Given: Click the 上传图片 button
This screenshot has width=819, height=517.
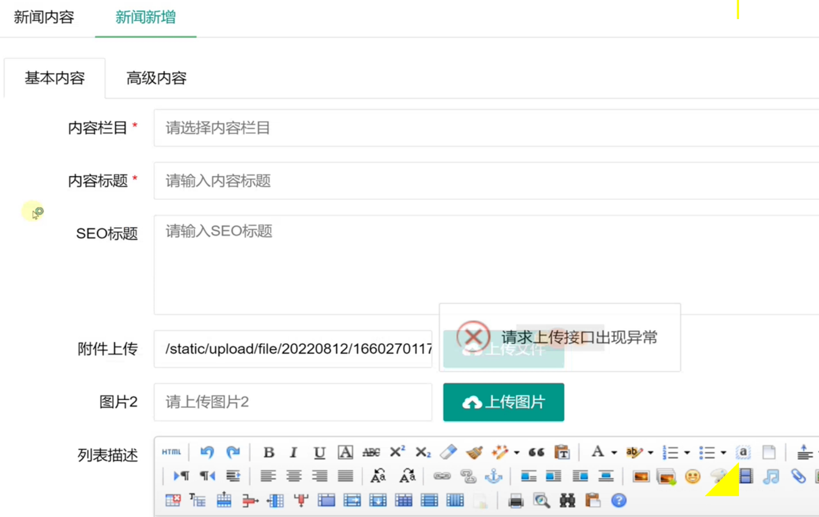Looking at the screenshot, I should click(x=503, y=402).
